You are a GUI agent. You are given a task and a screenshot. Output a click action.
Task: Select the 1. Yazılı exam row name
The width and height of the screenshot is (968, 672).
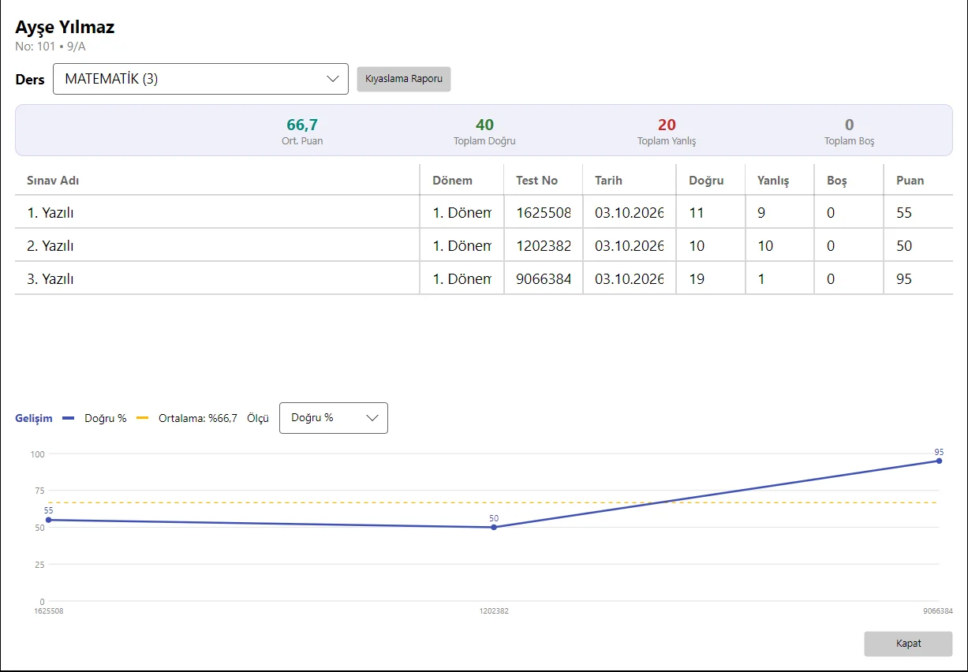click(x=50, y=213)
